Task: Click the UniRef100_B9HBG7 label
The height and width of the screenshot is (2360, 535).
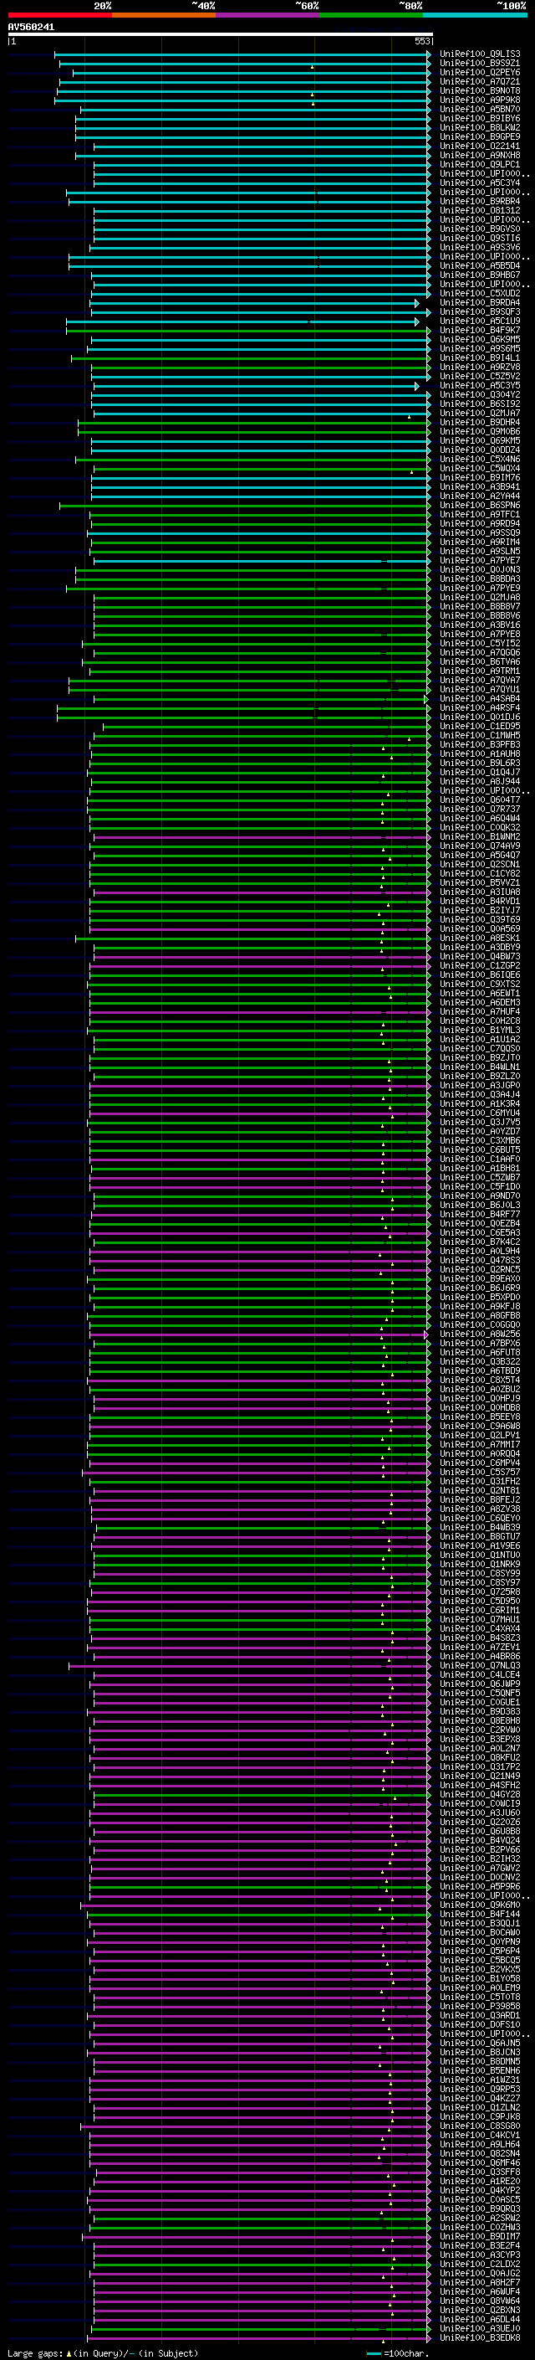Action: [x=480, y=275]
